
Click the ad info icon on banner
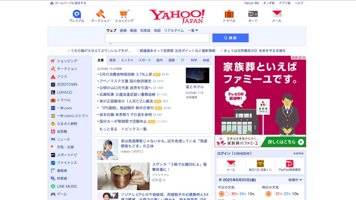coord(300,58)
